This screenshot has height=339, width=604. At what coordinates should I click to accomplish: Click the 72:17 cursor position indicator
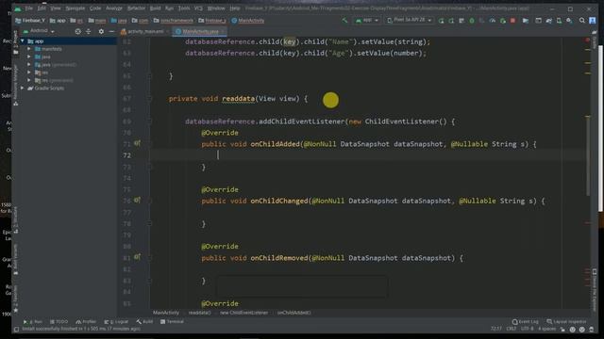coord(496,329)
